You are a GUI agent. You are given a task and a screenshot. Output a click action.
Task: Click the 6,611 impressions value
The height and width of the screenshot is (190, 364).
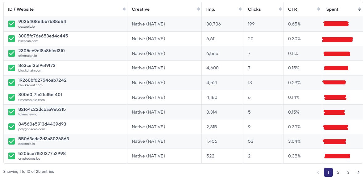[211, 39]
